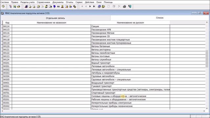Go to the first record arrow
This screenshot has width=210, height=118.
point(82,7)
